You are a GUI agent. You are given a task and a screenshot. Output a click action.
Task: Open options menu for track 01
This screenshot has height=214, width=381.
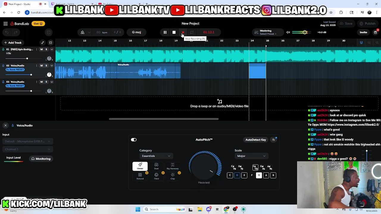pyautogui.click(x=37, y=49)
